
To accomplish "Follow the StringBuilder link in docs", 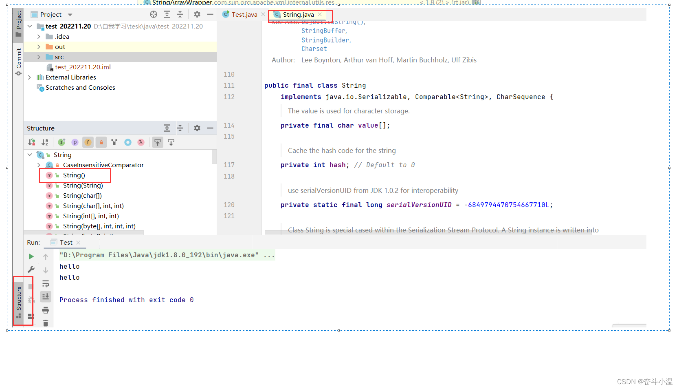I will (x=325, y=40).
